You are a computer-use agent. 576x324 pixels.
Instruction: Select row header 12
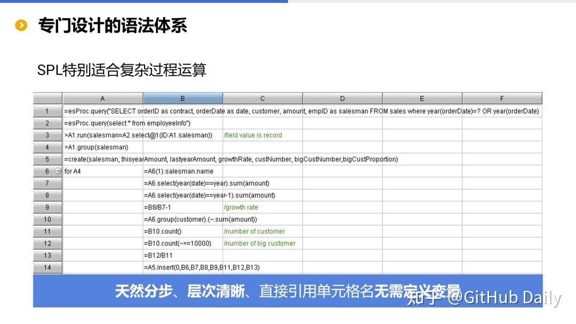(47, 243)
